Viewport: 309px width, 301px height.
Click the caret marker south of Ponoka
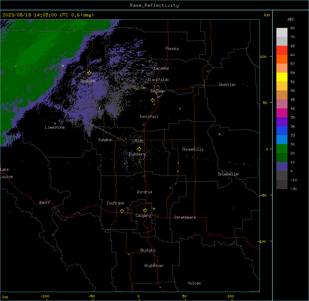click(x=131, y=53)
